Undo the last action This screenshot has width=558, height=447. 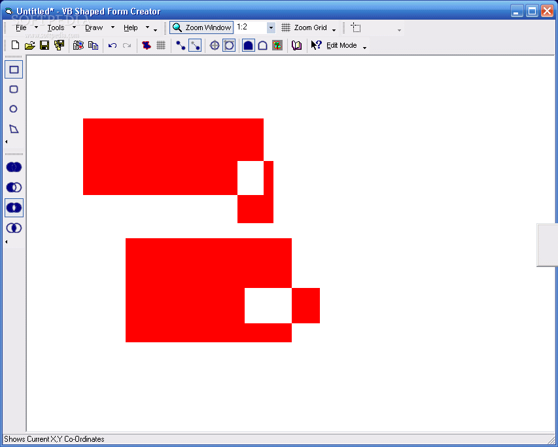pyautogui.click(x=113, y=46)
